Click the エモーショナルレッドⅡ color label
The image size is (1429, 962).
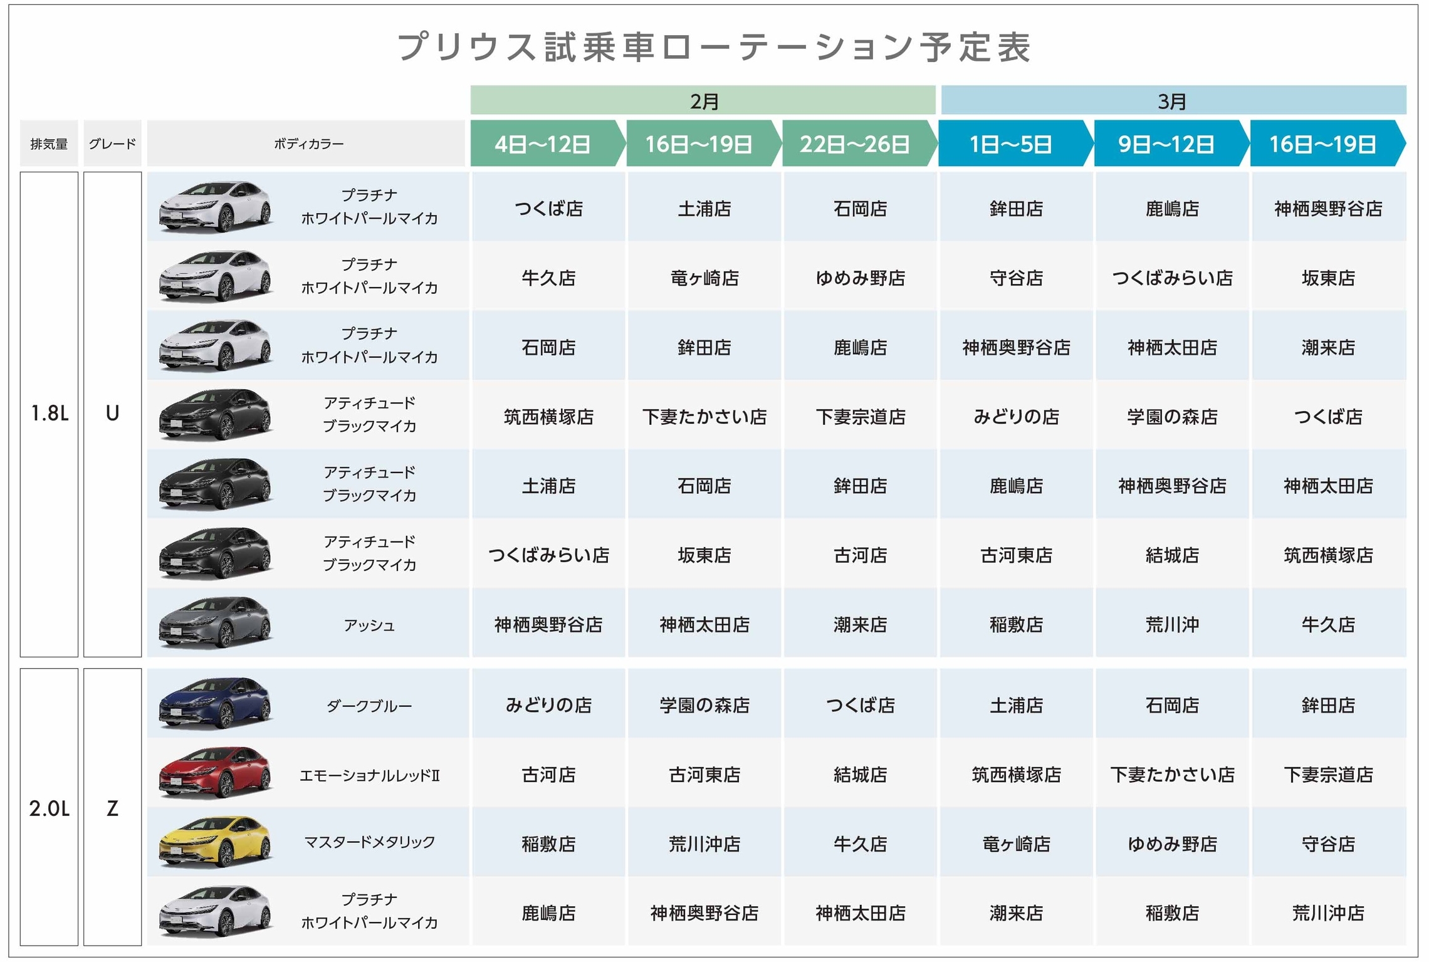point(369,775)
